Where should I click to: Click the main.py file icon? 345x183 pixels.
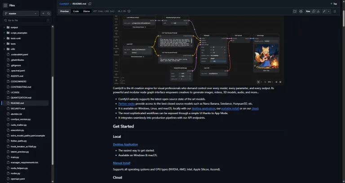point(8,157)
